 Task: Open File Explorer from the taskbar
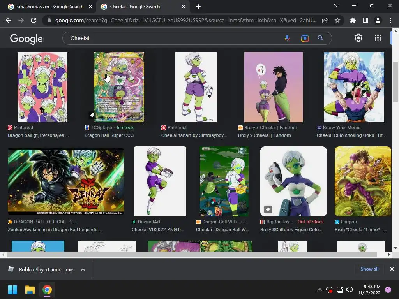30,290
